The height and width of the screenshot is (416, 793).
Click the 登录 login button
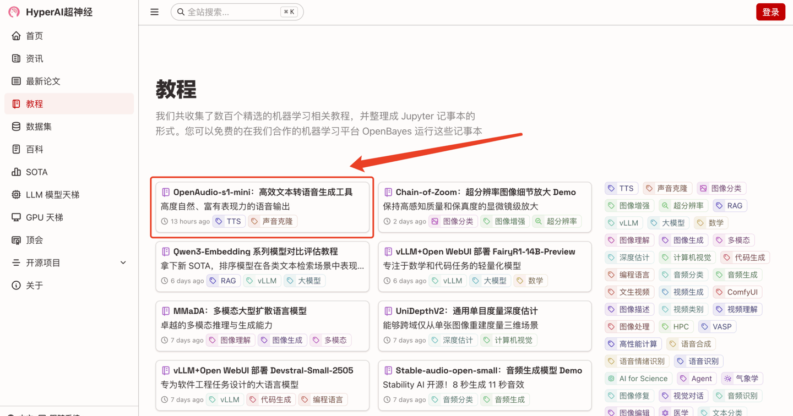(x=770, y=12)
